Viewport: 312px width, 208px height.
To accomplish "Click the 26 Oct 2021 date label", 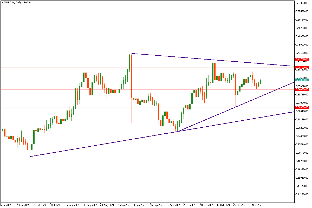I will tap(239, 205).
